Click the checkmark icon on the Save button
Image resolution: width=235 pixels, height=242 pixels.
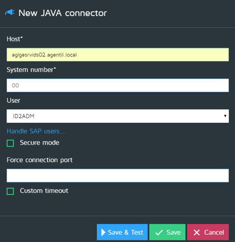(x=159, y=233)
